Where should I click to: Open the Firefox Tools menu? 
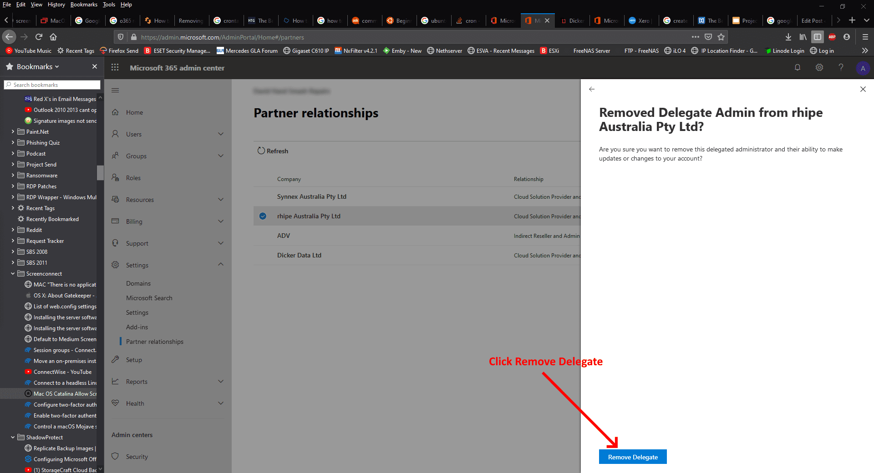[109, 5]
